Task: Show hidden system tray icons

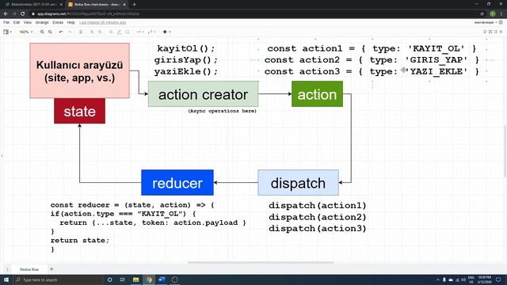Action: click(x=438, y=279)
